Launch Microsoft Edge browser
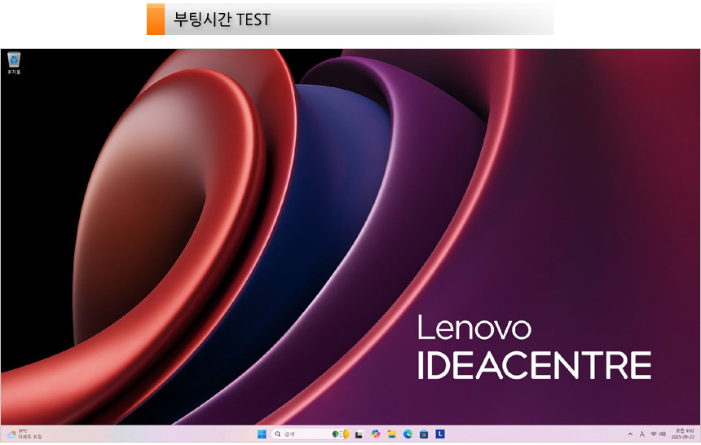 408,434
